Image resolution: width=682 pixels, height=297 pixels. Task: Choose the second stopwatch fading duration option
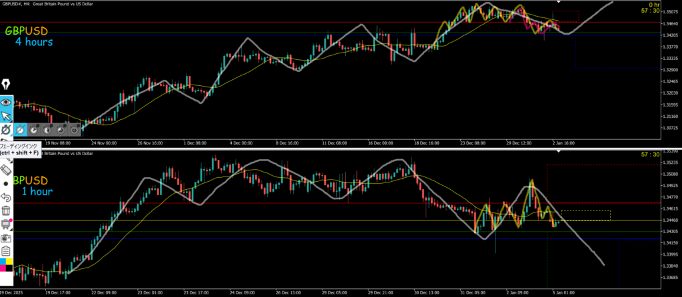click(34, 129)
